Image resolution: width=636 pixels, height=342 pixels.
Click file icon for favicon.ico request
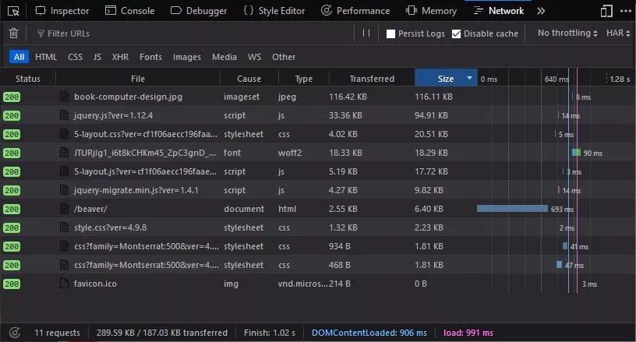(x=65, y=284)
